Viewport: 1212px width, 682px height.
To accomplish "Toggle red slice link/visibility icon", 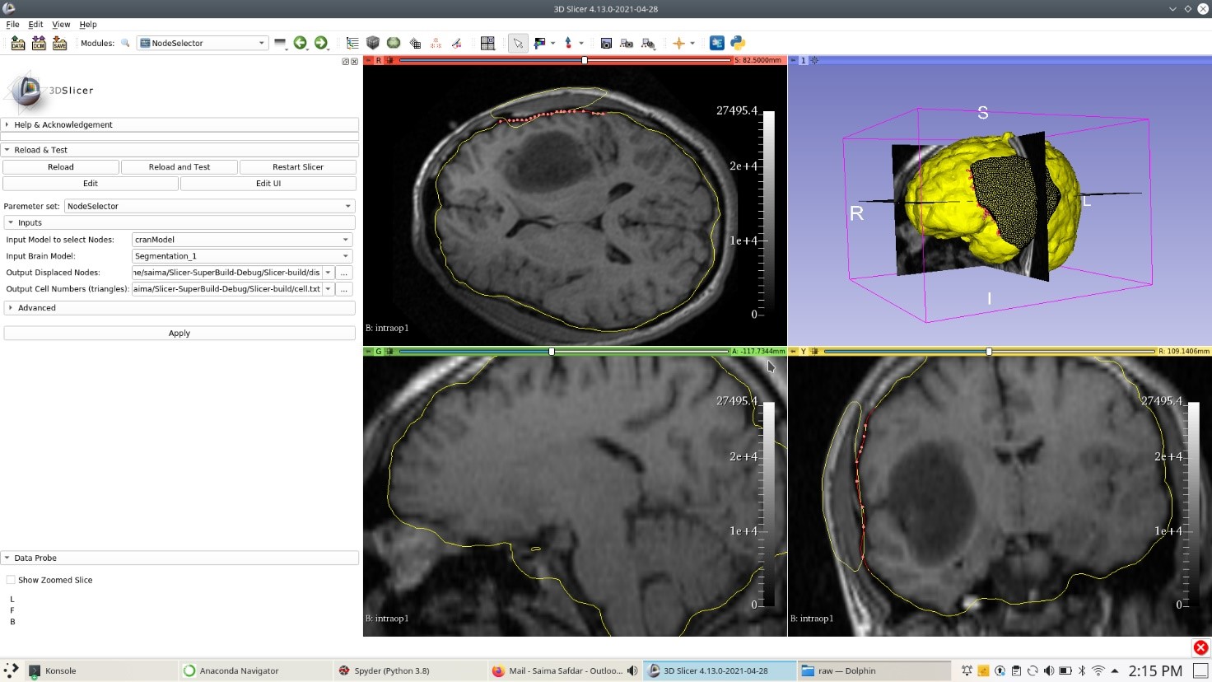I will click(x=389, y=60).
